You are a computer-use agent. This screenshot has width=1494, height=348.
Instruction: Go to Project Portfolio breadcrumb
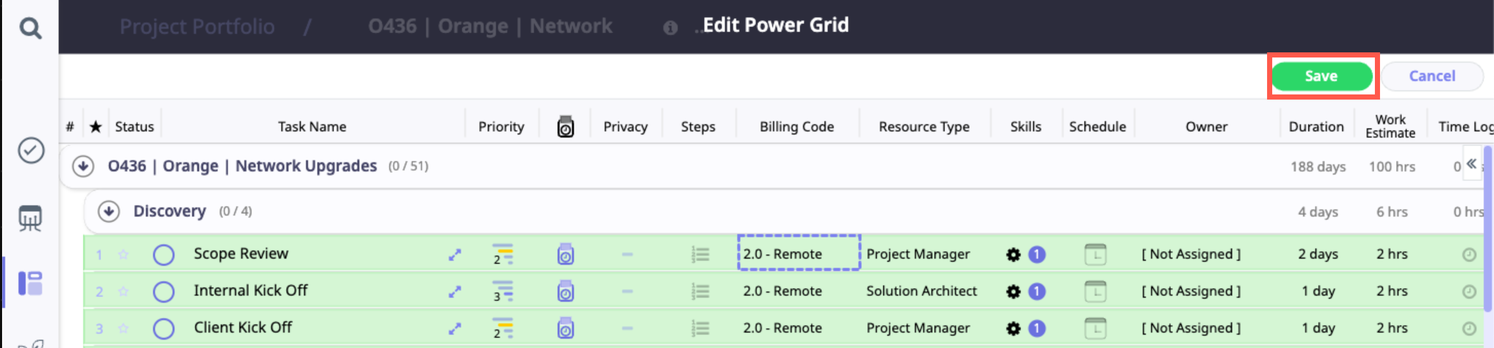pyautogui.click(x=197, y=27)
